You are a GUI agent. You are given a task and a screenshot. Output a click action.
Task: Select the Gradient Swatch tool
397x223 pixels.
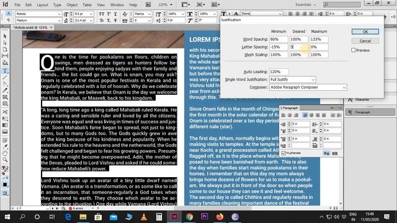pyautogui.click(x=5, y=125)
